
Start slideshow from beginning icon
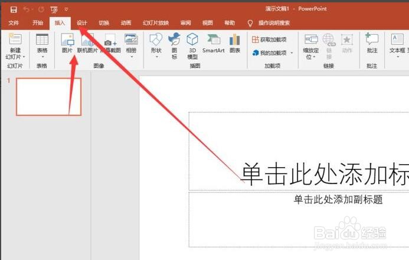[x=54, y=10]
